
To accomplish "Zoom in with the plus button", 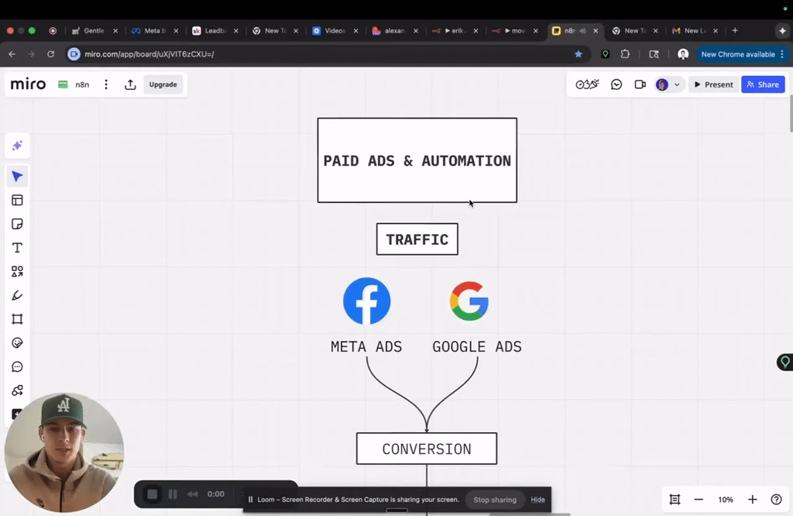I will [x=753, y=500].
